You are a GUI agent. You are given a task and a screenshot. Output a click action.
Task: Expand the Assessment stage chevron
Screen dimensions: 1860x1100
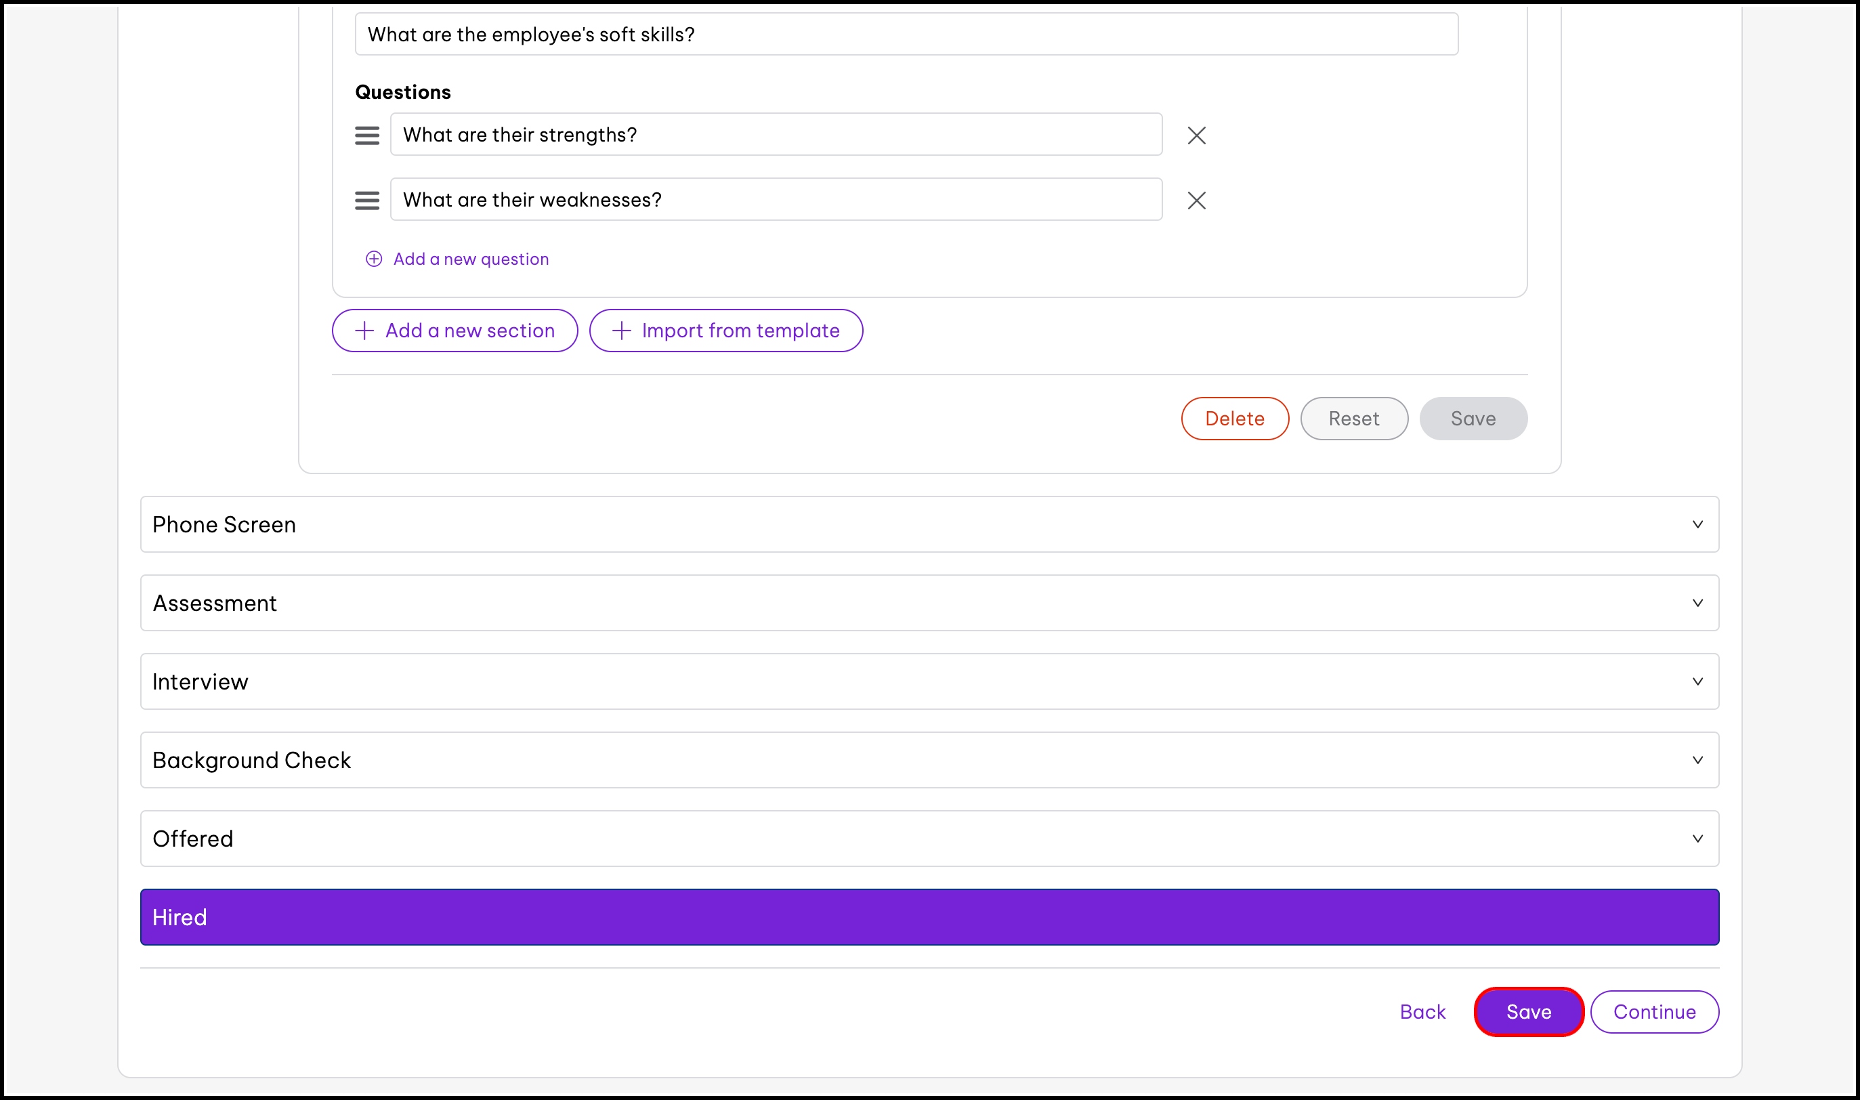click(1697, 603)
